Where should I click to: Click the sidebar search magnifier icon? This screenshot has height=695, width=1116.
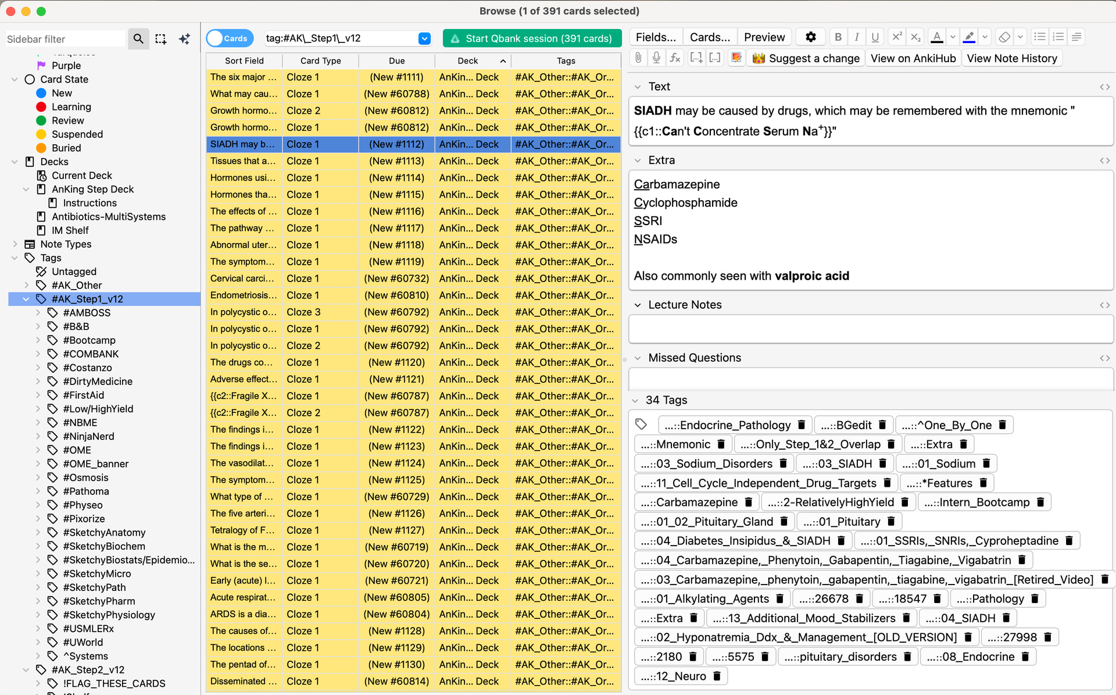click(138, 39)
